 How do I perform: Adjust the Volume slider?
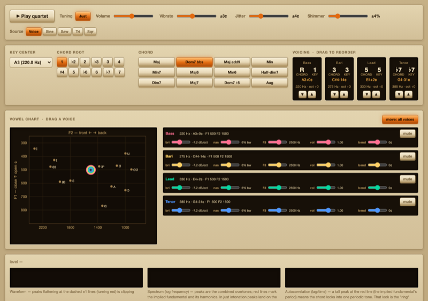coord(133,16)
